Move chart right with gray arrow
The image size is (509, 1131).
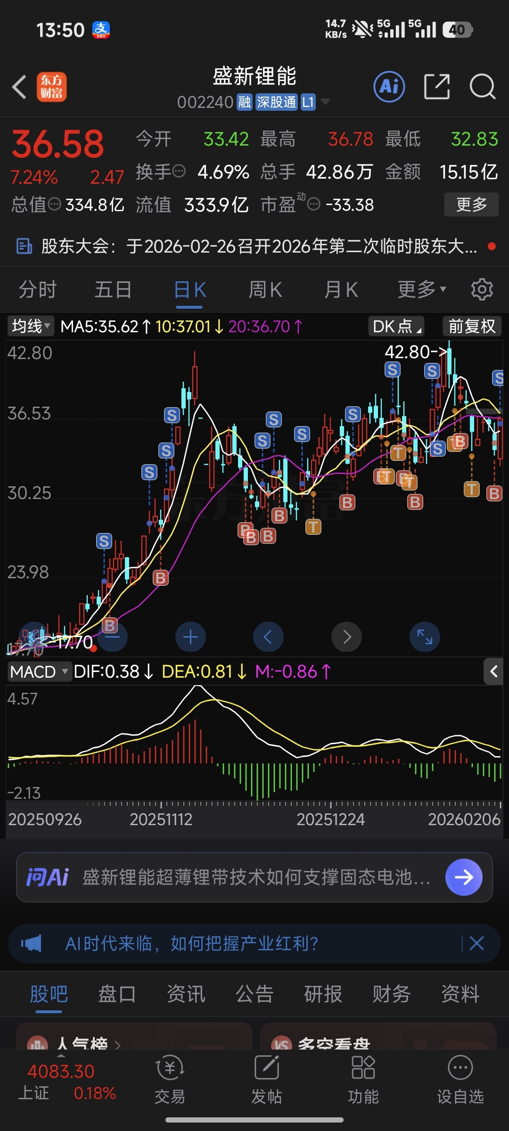coord(346,637)
